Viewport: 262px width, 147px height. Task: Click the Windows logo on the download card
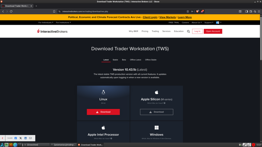(x=156, y=127)
